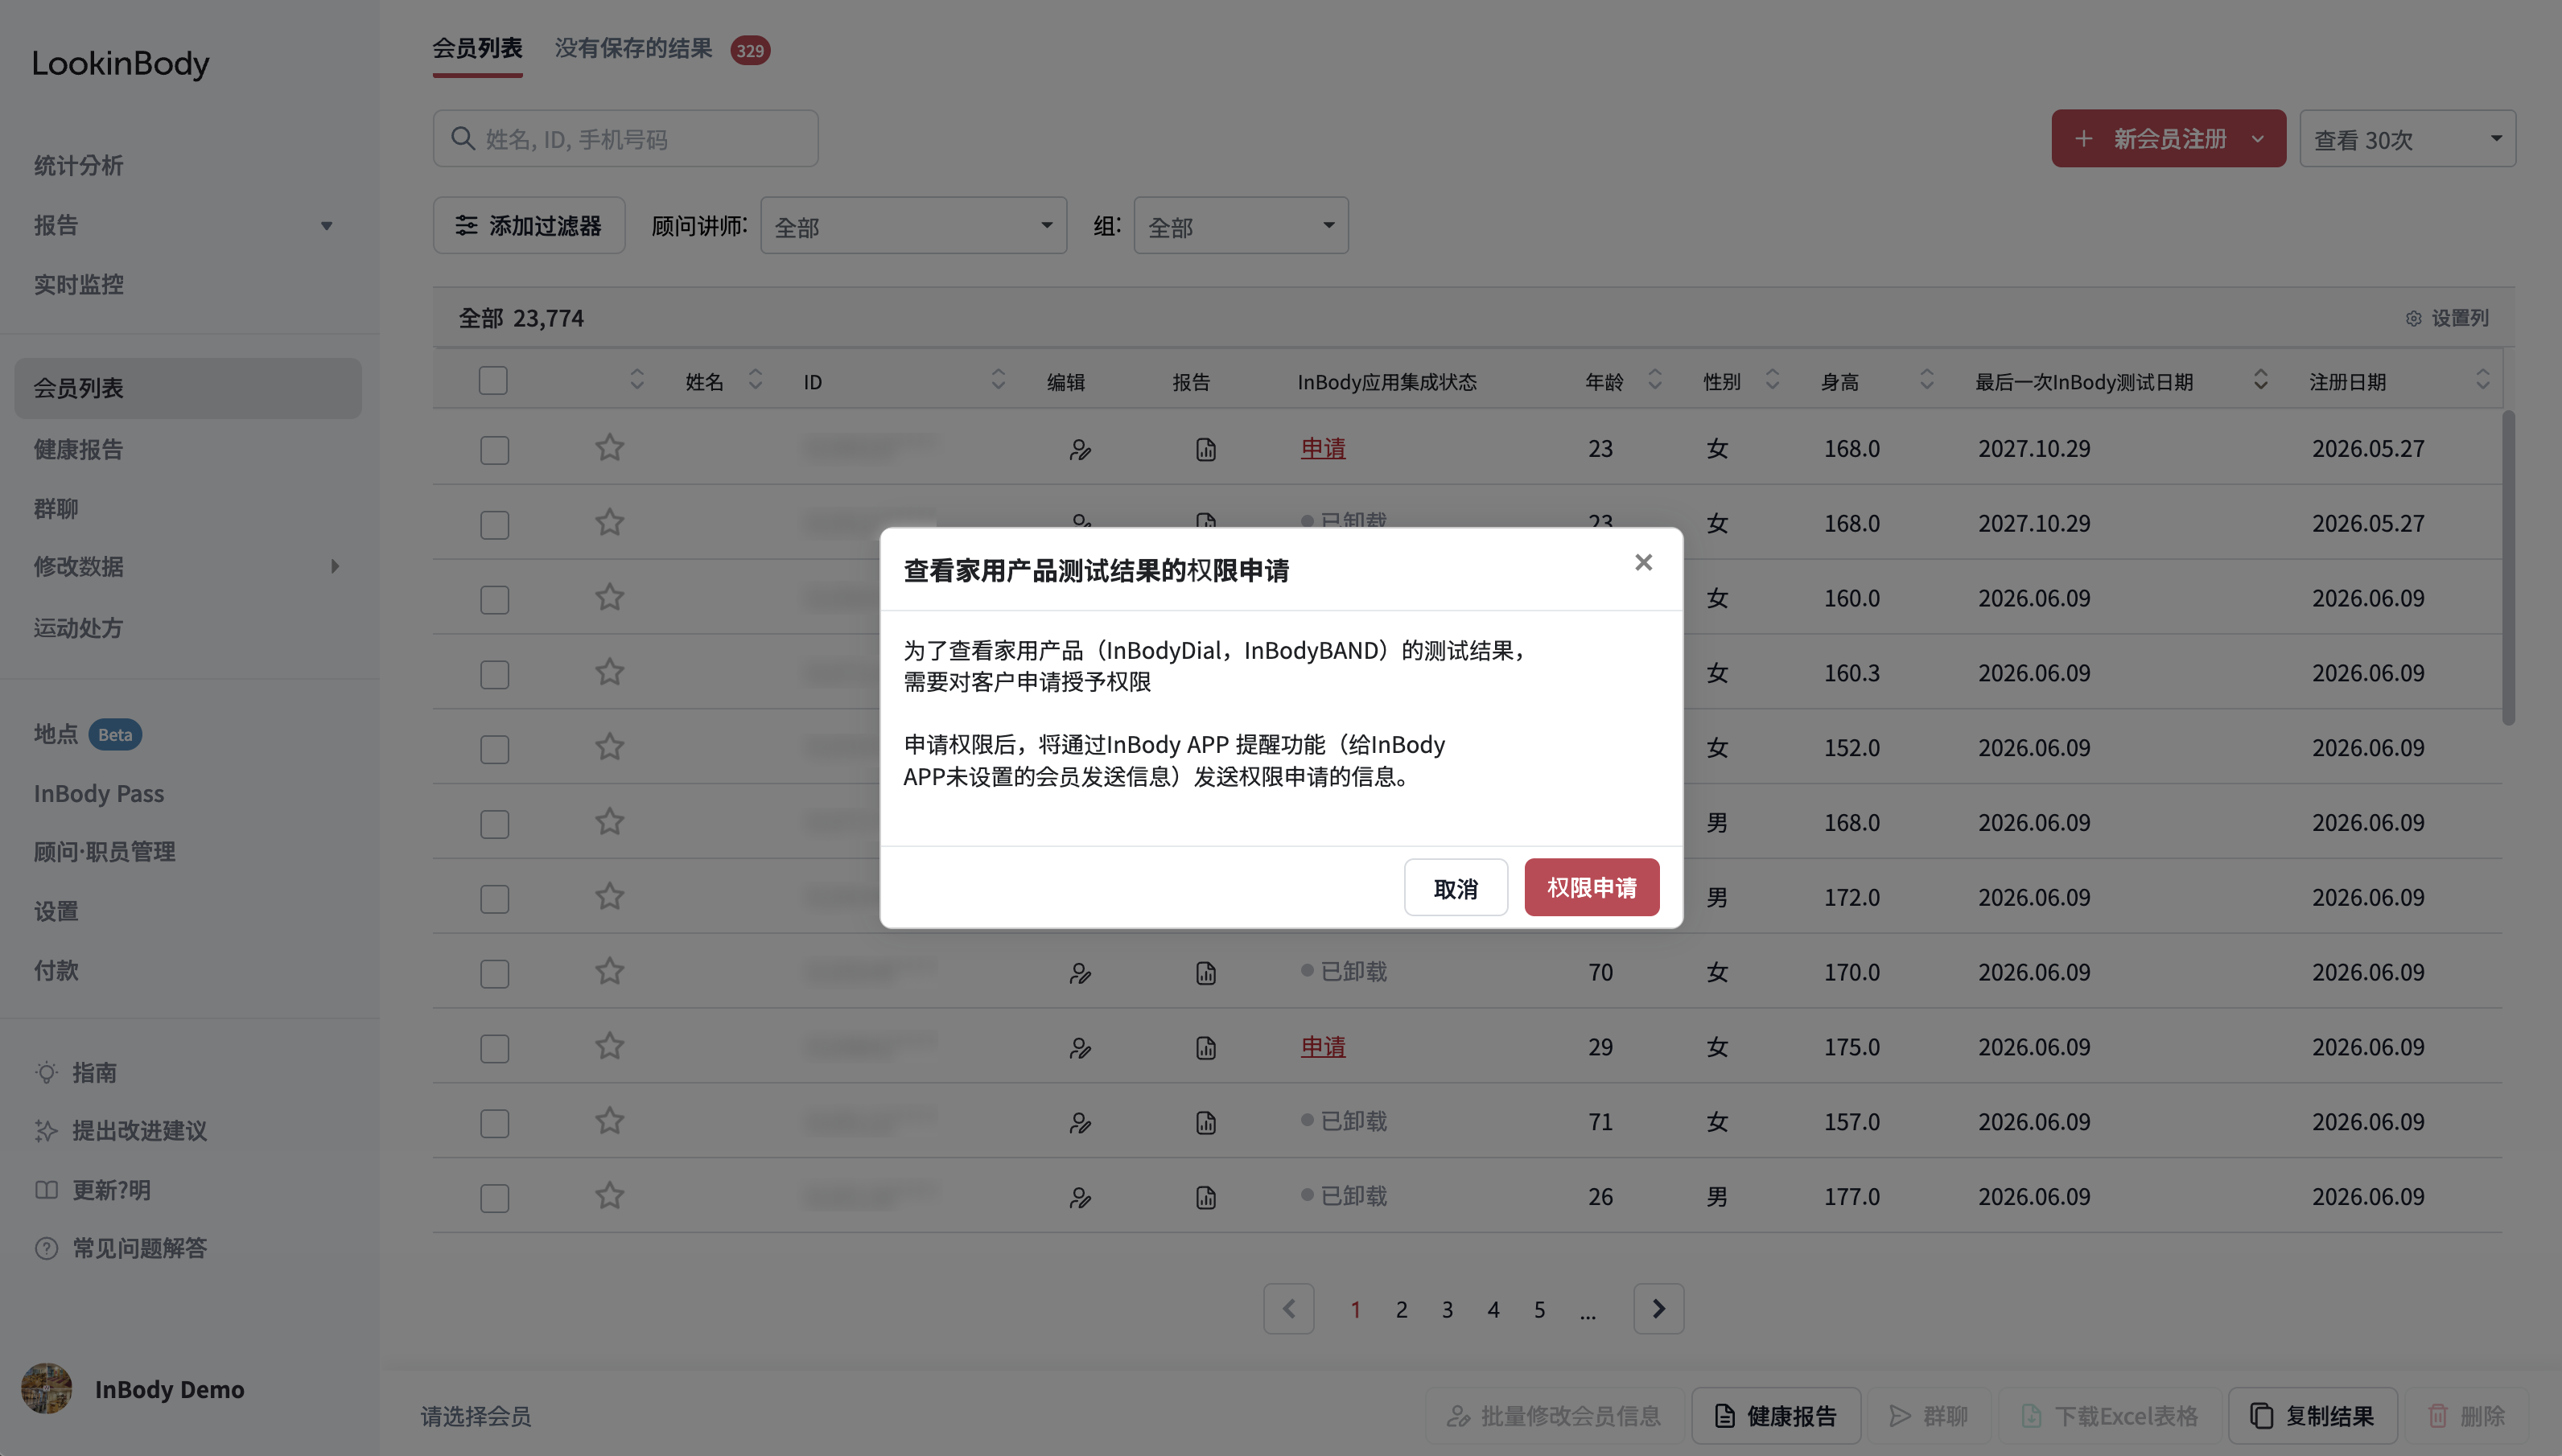
Task: Close the permission request dialog
Action: [1643, 562]
